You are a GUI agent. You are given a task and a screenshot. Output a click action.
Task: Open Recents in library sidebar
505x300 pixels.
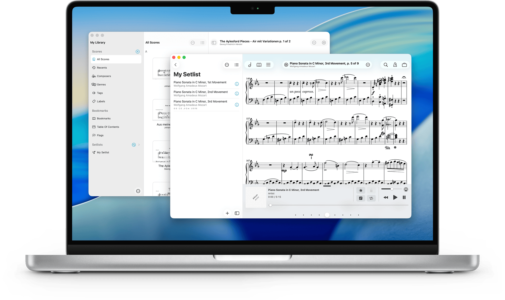116,68
